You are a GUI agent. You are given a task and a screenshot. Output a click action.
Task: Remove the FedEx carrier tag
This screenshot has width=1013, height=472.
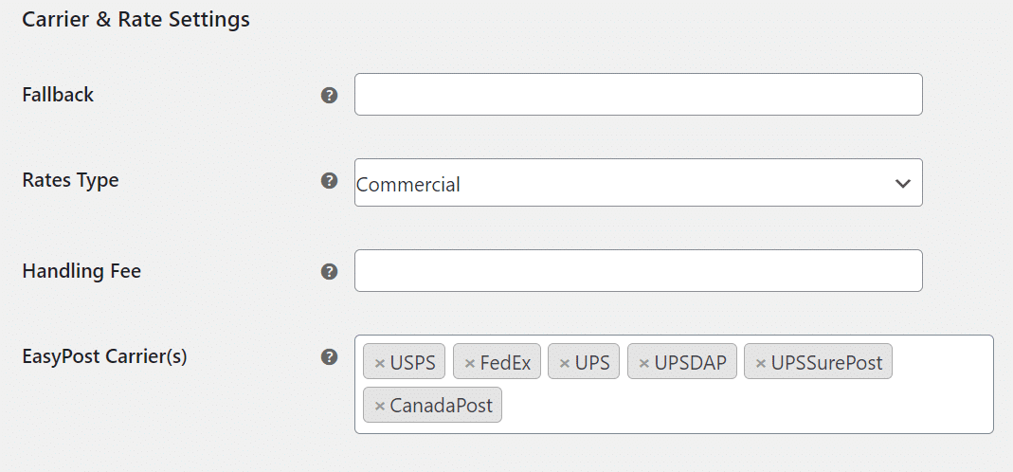pyautogui.click(x=469, y=363)
